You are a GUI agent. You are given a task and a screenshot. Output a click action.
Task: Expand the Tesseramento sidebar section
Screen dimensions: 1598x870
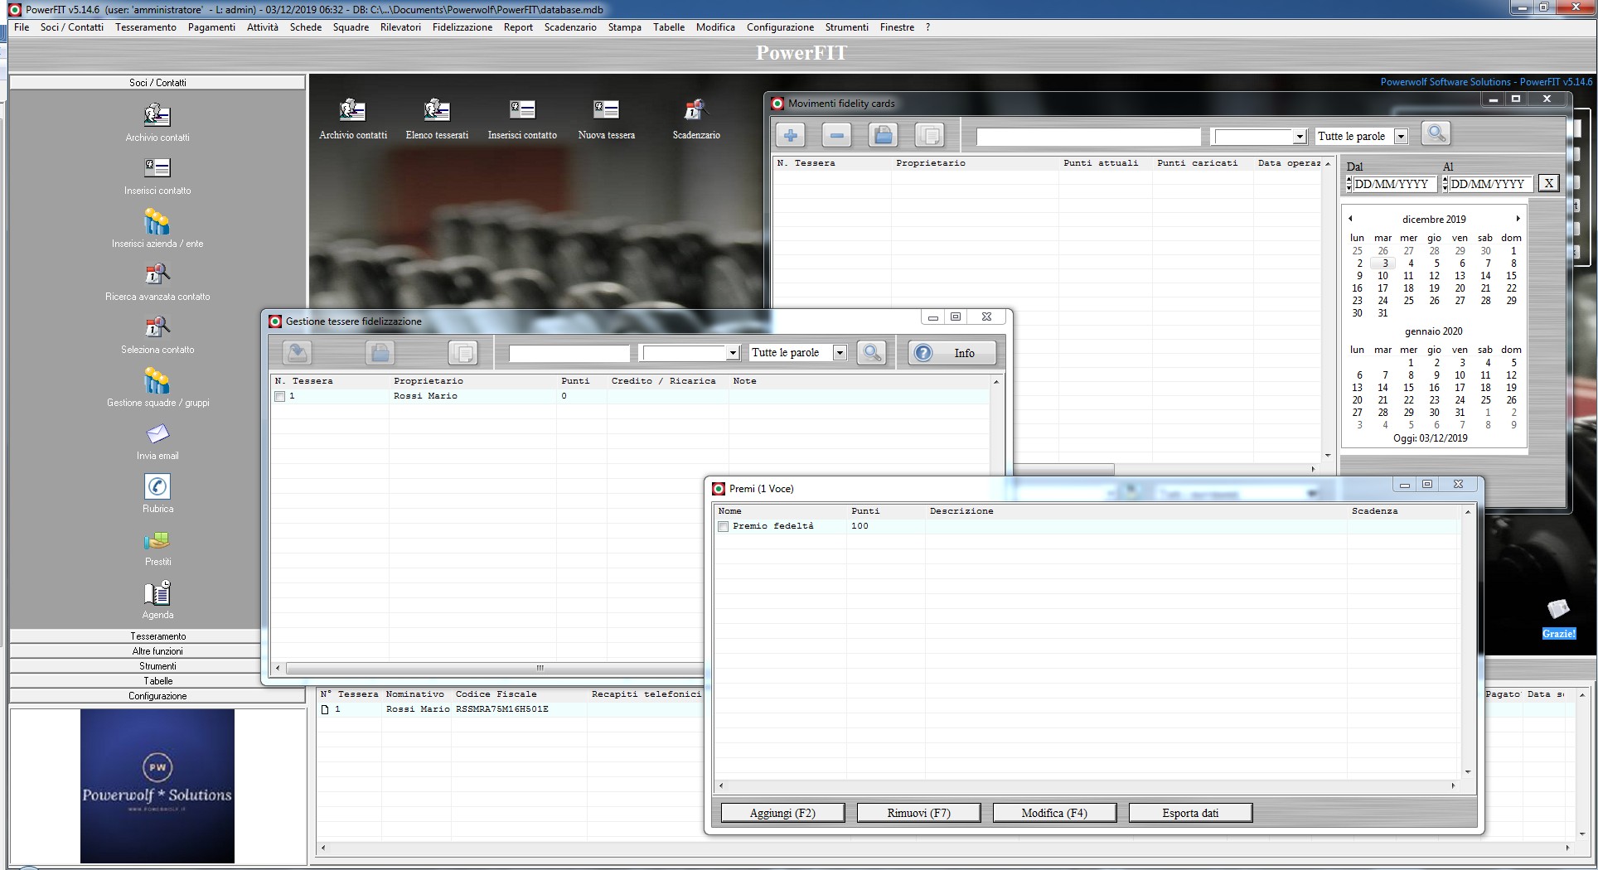pyautogui.click(x=157, y=636)
